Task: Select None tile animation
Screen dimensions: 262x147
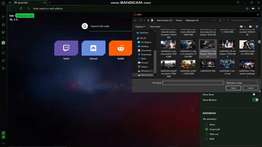Action: click(206, 125)
